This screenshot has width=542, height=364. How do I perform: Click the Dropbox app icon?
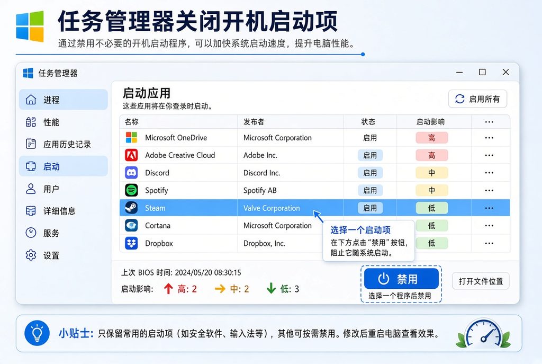point(131,243)
